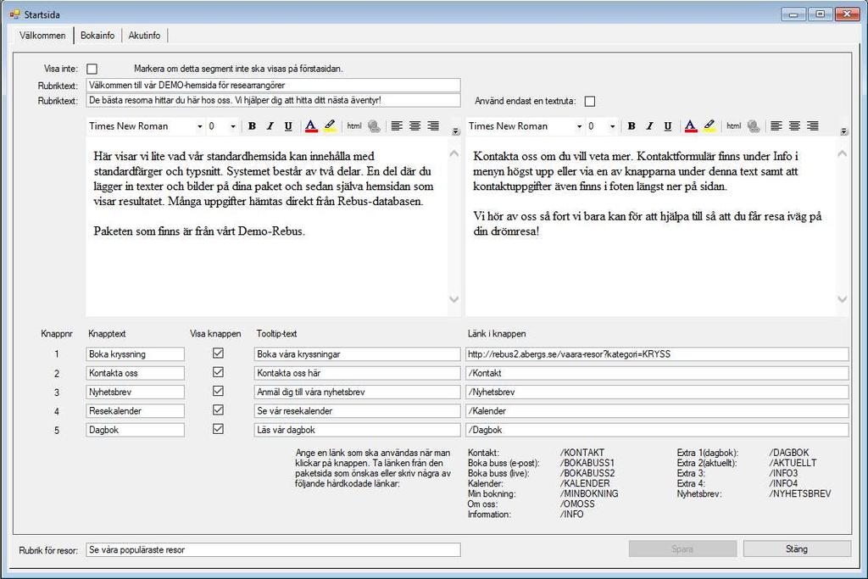Enable 'Använd endast en textruta' checkbox
This screenshot has width=868, height=579.
pos(590,101)
